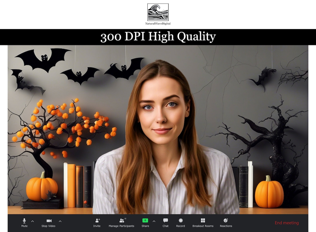This screenshot has height=232, width=316.
Task: Click the Mute microphone icon
Action: (x=24, y=221)
